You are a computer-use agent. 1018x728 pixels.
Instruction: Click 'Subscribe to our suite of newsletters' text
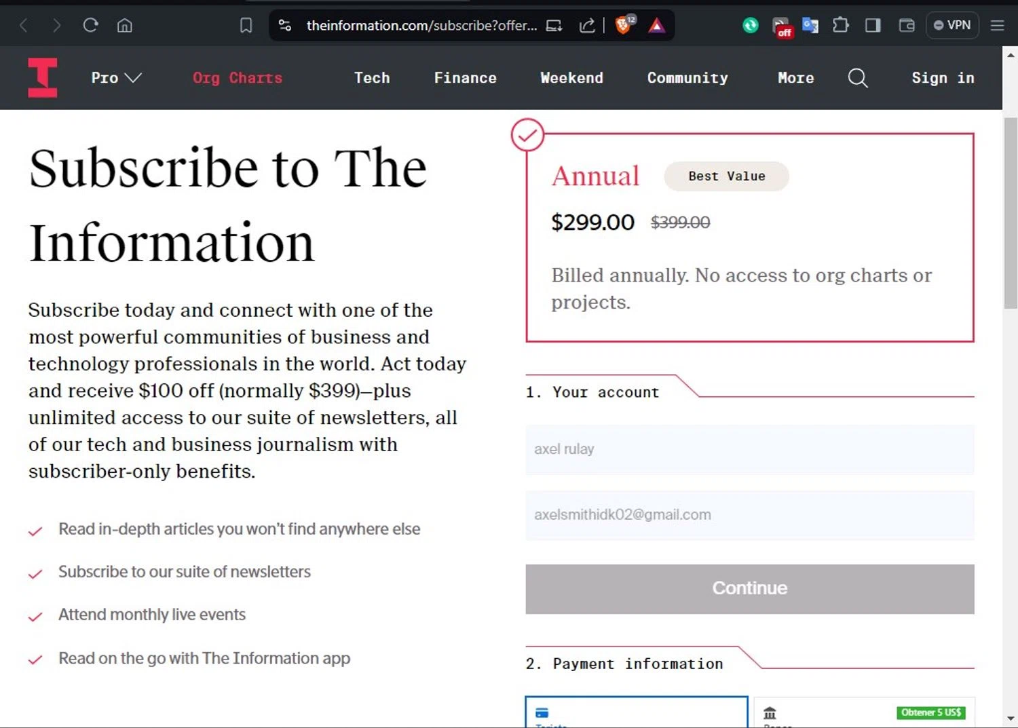click(184, 572)
